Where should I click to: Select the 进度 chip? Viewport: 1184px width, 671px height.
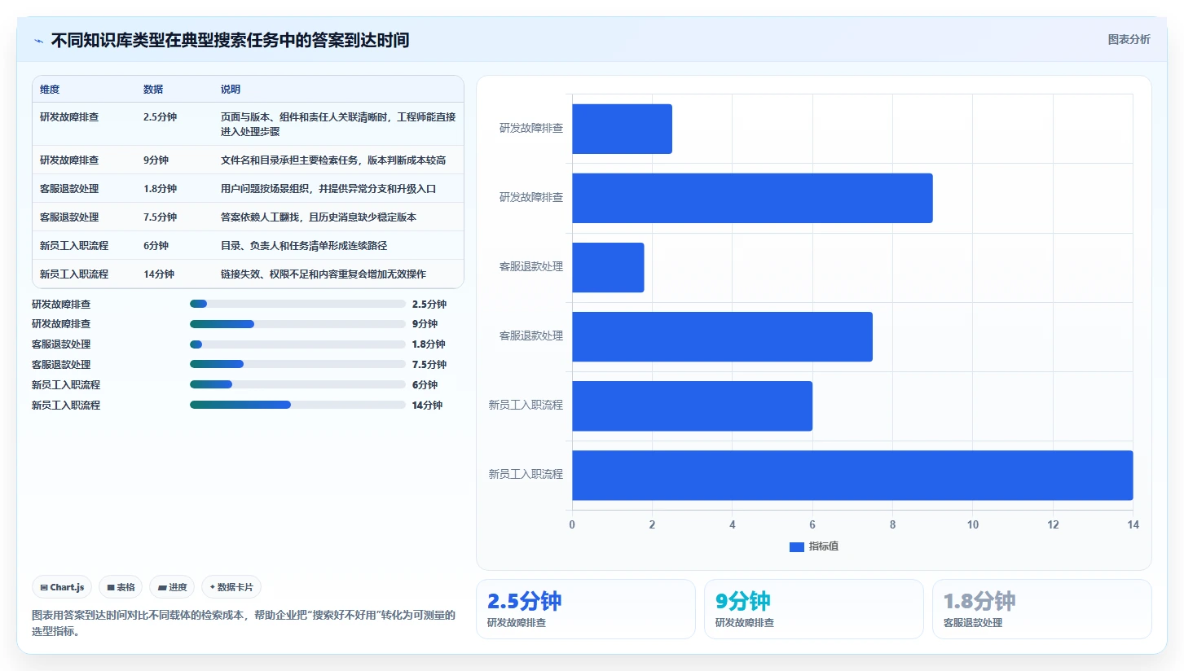pyautogui.click(x=172, y=587)
